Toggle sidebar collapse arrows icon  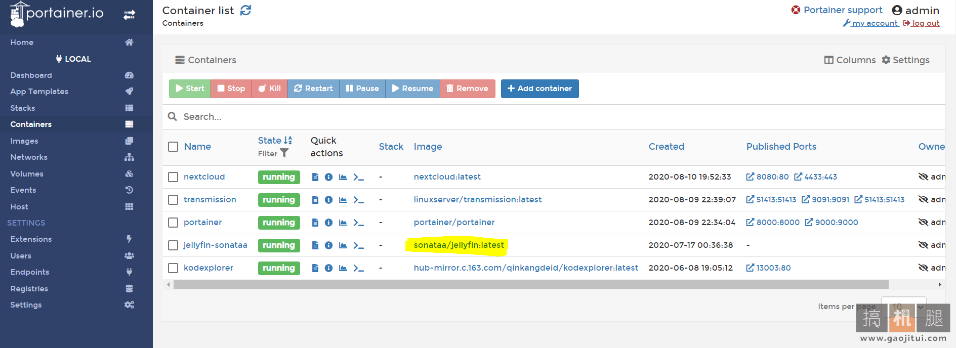130,15
